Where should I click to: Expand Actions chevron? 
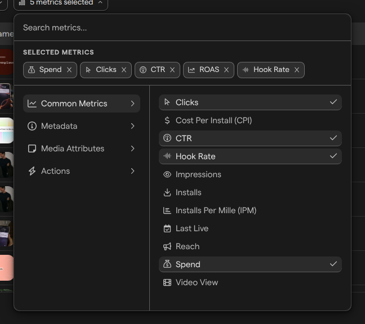133,171
